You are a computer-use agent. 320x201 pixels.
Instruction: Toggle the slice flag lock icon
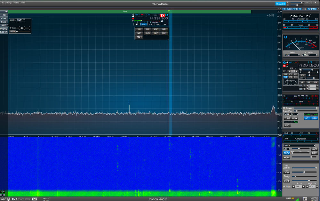133,16
